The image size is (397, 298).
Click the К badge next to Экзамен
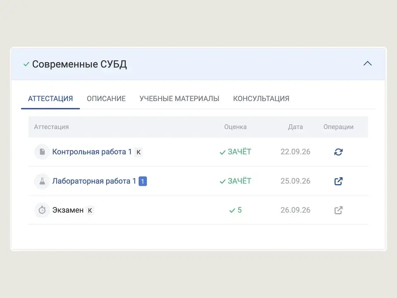pyautogui.click(x=90, y=210)
